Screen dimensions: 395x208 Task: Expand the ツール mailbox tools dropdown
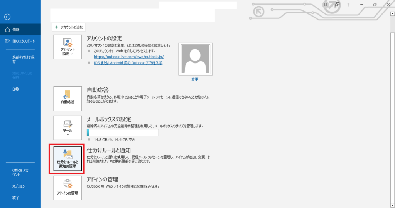(x=68, y=127)
